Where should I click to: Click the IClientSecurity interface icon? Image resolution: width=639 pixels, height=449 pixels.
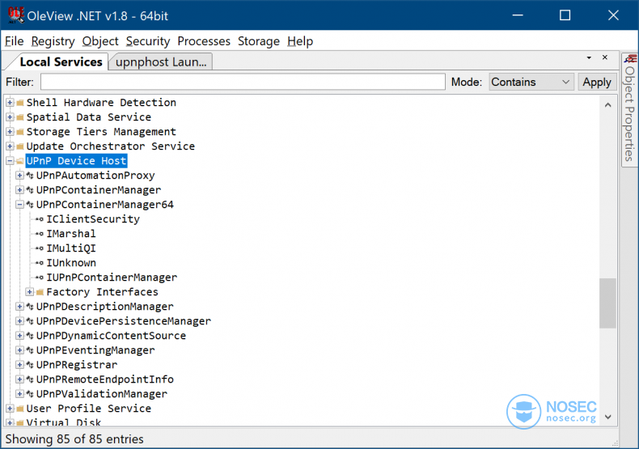[40, 219]
